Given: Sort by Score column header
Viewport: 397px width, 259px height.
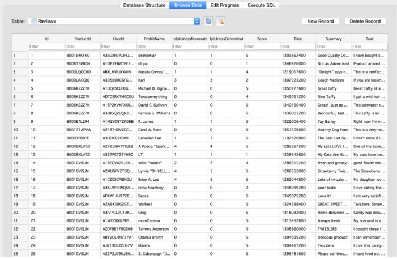Looking at the screenshot, I should [x=262, y=39].
